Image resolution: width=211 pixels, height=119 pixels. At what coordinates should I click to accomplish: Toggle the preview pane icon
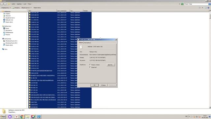tap(205, 8)
